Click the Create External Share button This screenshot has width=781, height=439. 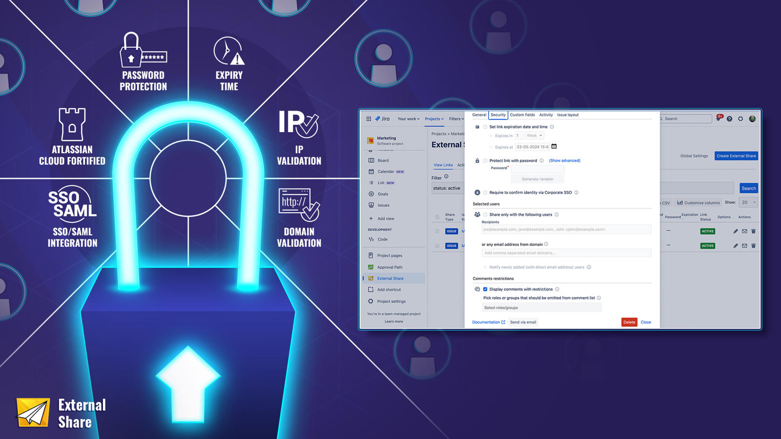[x=736, y=156]
